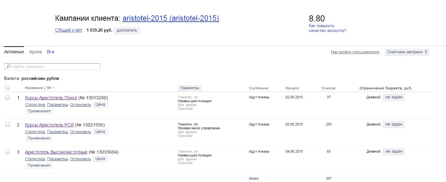Open the Параметры column dropdown button
Image resolution: width=446 pixels, height=182 pixels.
tap(190, 88)
